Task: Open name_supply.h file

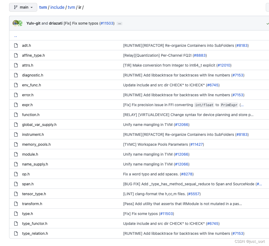Action: click(35, 164)
